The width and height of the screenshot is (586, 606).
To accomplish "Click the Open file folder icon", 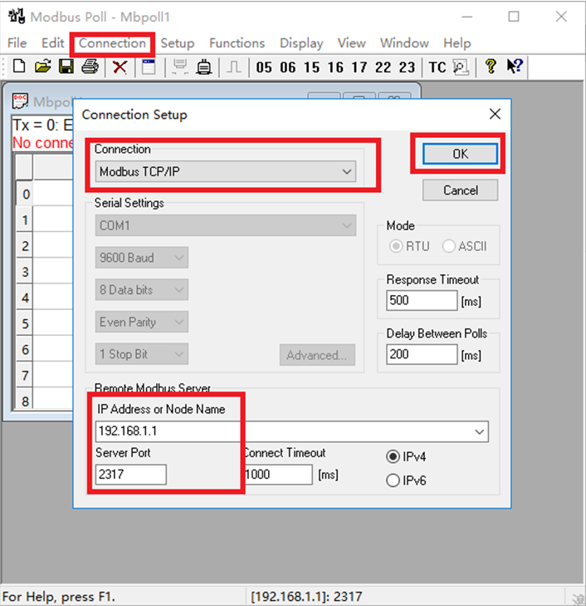I will coord(42,67).
